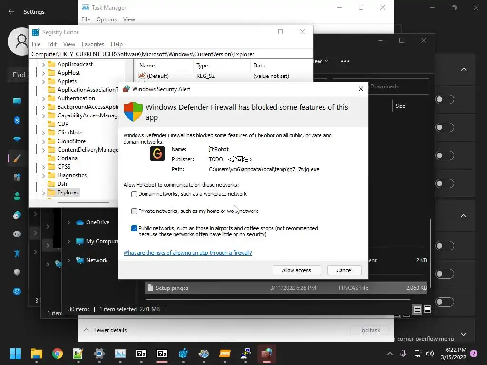Expand CloudStore key in registry tree
The image size is (487, 365).
click(x=43, y=141)
